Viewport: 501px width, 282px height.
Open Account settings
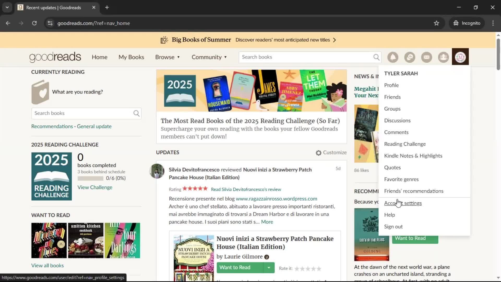click(403, 203)
